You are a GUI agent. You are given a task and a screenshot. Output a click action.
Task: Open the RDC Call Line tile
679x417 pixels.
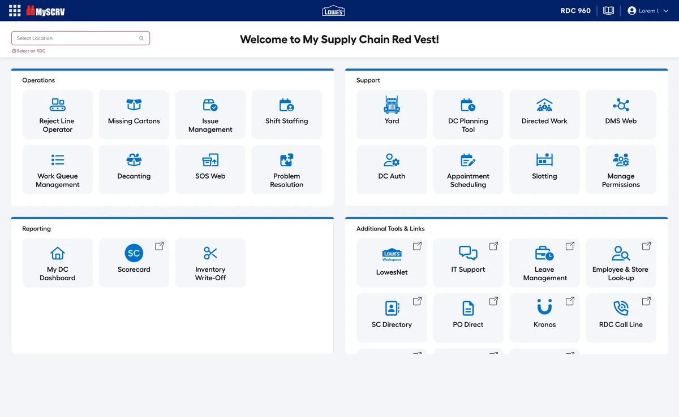621,318
